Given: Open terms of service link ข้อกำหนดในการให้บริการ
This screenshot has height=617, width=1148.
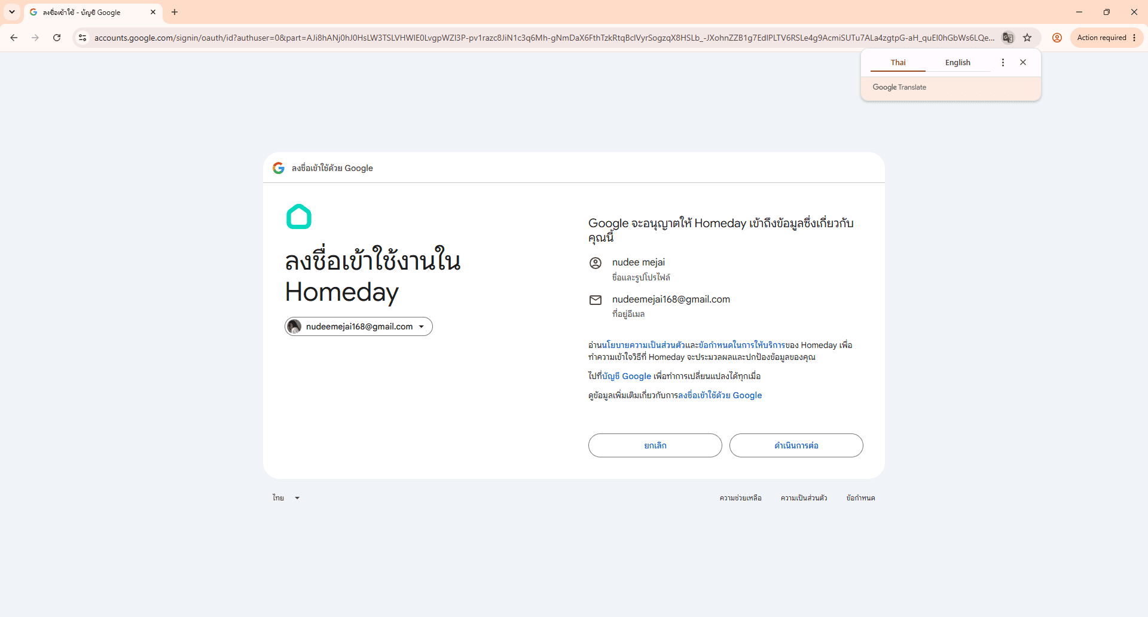Looking at the screenshot, I should (741, 345).
